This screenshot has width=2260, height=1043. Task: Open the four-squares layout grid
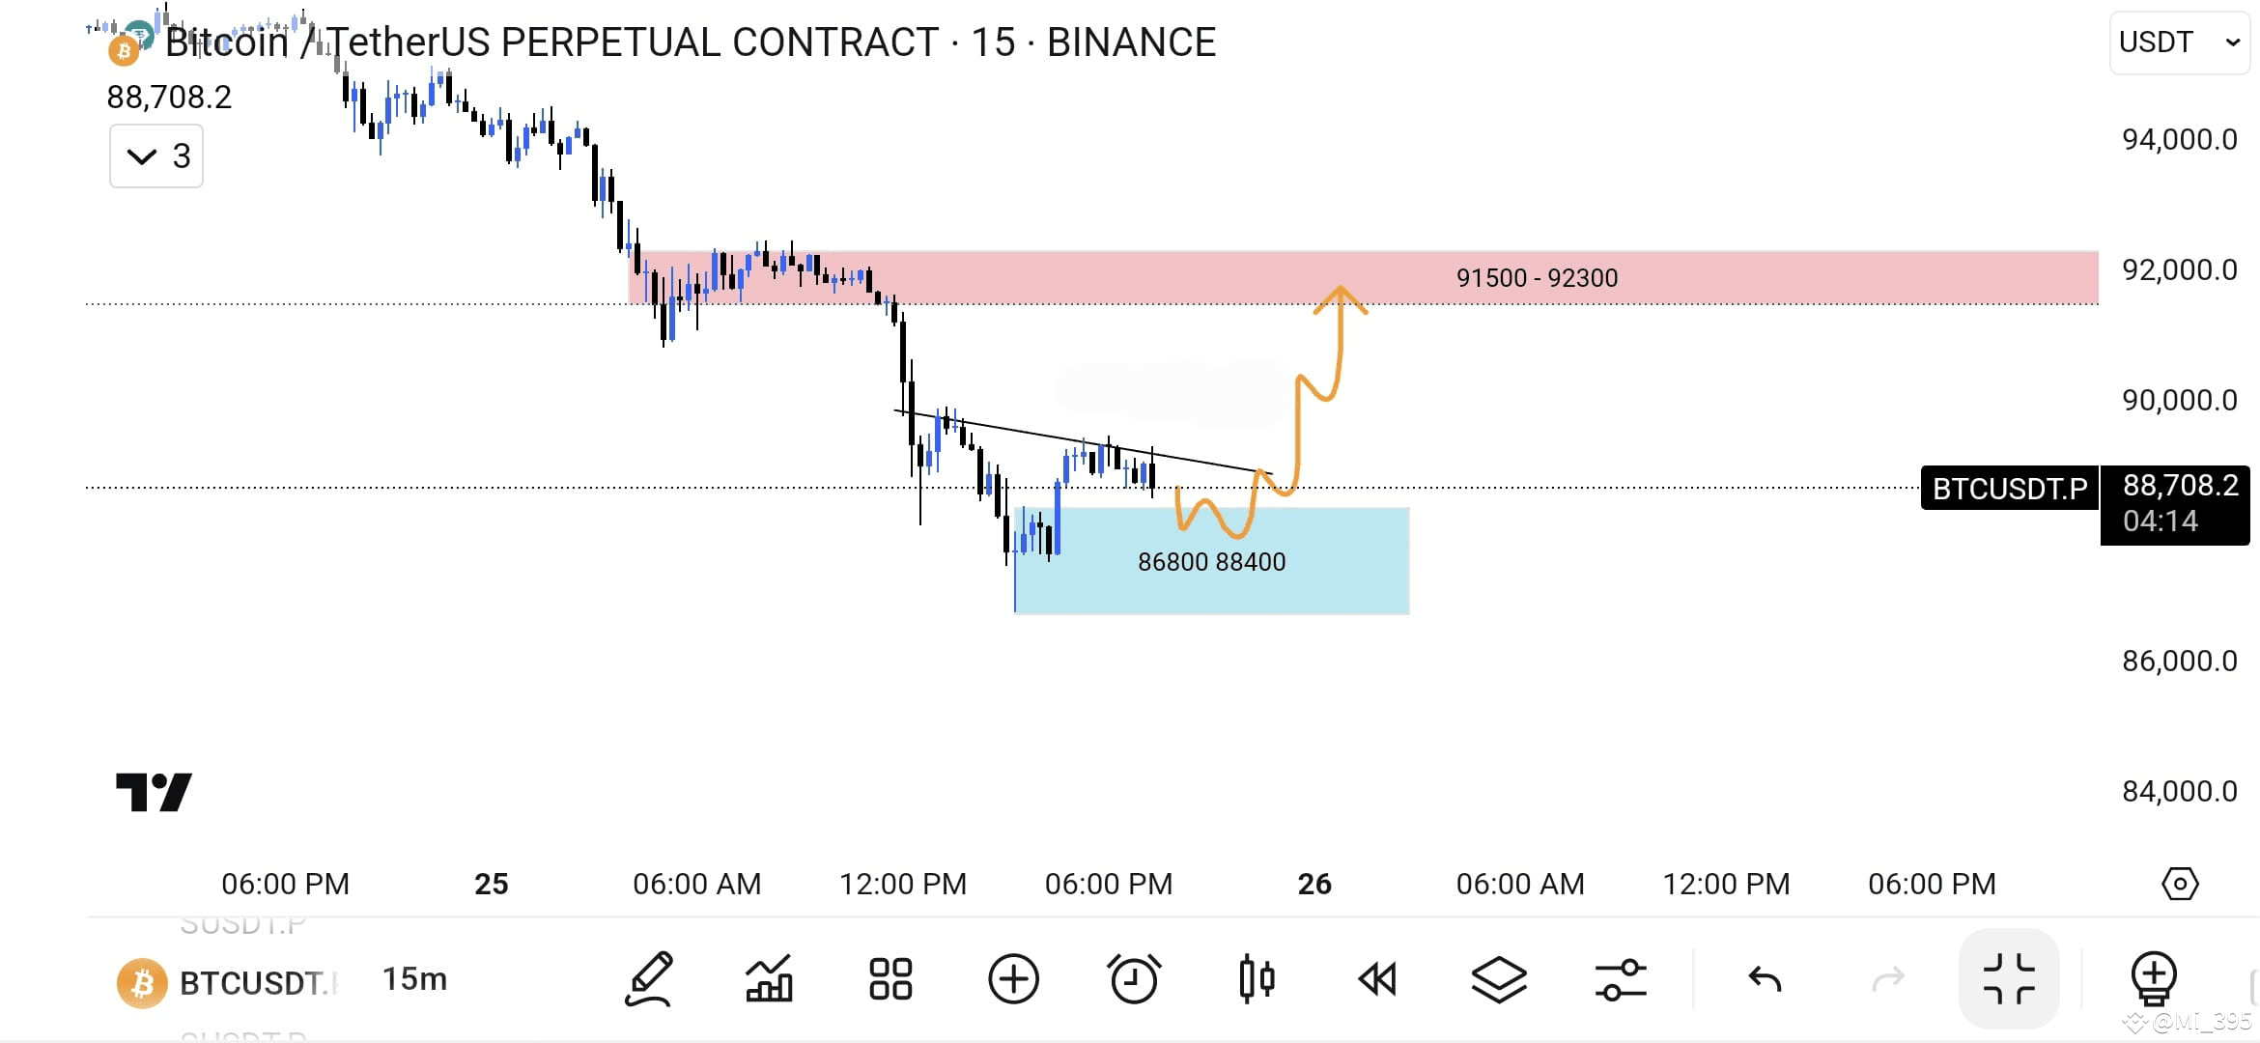coord(890,979)
